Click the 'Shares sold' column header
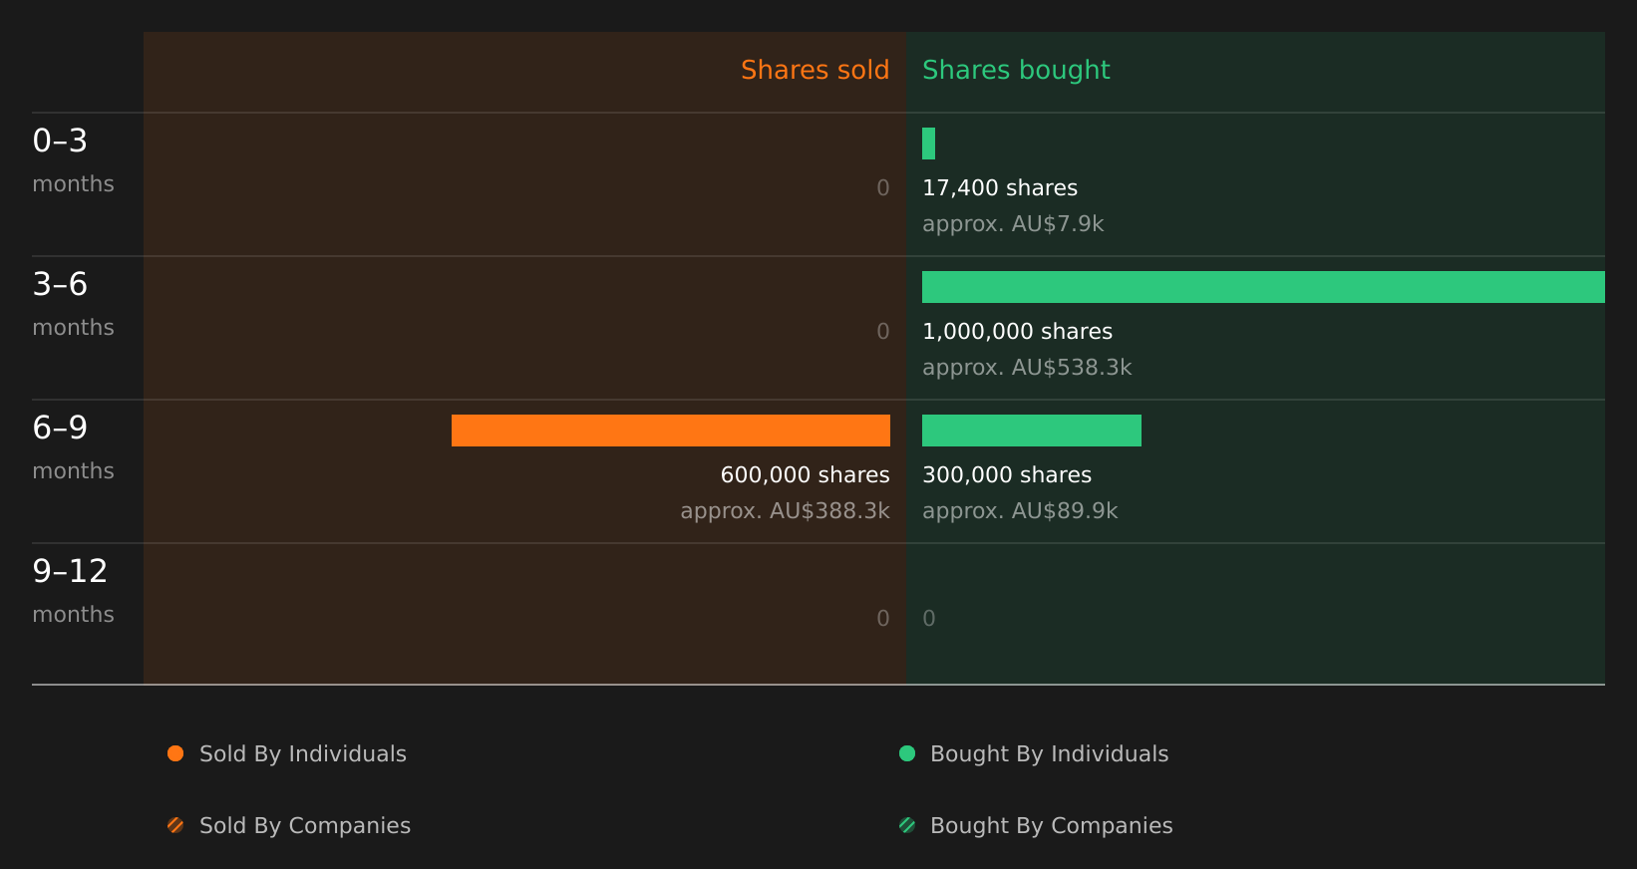This screenshot has height=869, width=1637. tap(815, 70)
